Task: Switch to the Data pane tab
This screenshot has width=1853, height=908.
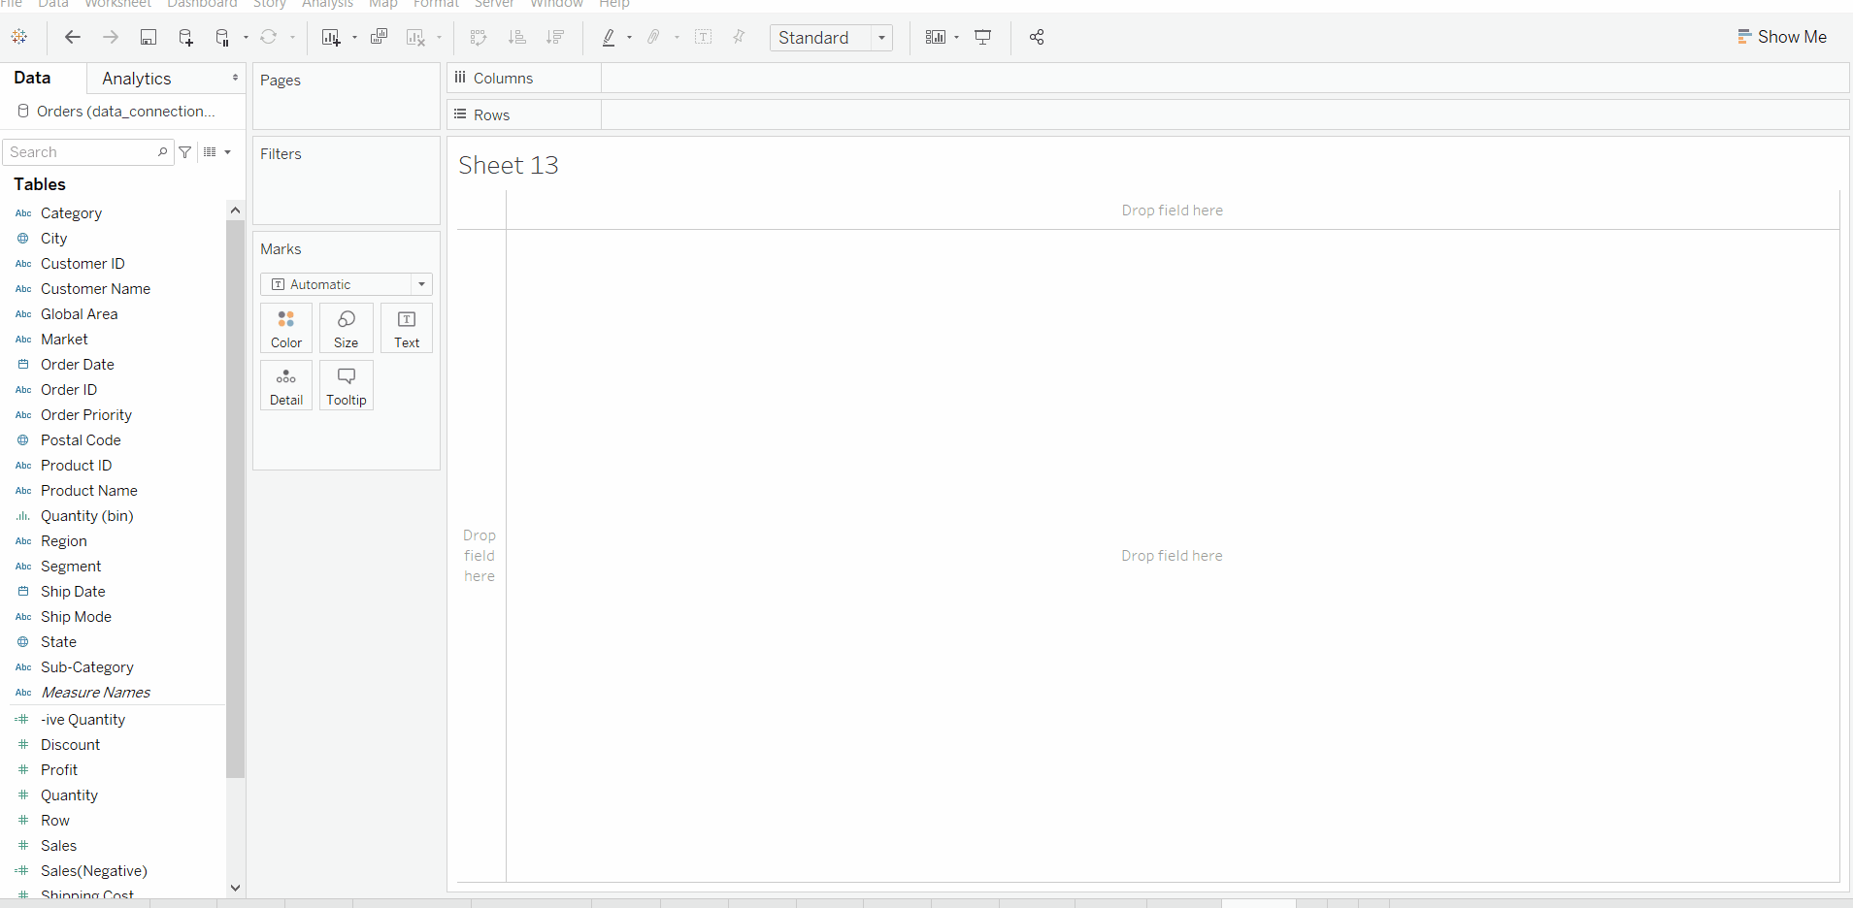Action: pyautogui.click(x=32, y=78)
